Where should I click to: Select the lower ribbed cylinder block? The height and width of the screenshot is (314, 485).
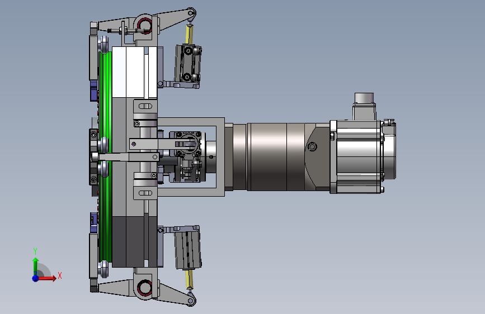tap(188, 250)
